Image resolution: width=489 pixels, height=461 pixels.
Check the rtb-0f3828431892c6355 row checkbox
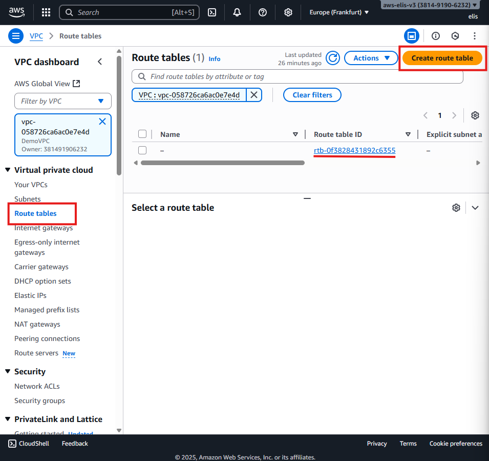(x=142, y=150)
